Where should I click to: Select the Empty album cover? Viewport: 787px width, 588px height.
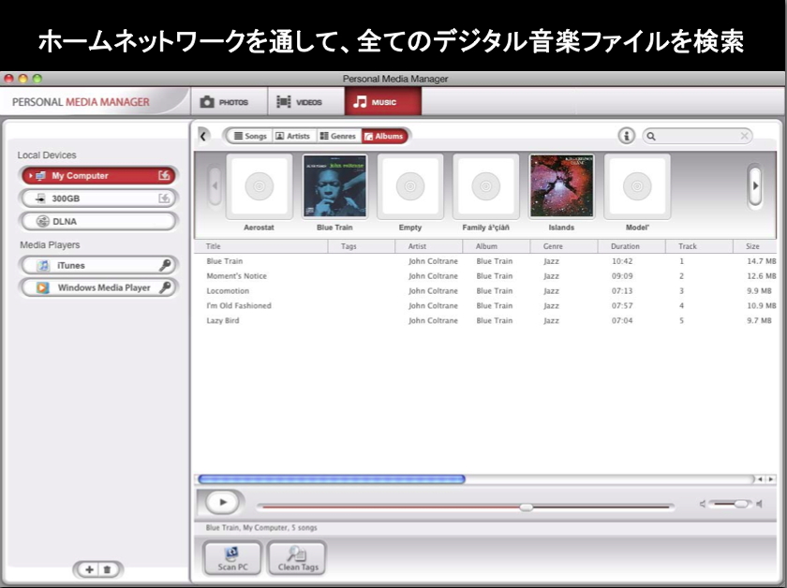point(410,186)
